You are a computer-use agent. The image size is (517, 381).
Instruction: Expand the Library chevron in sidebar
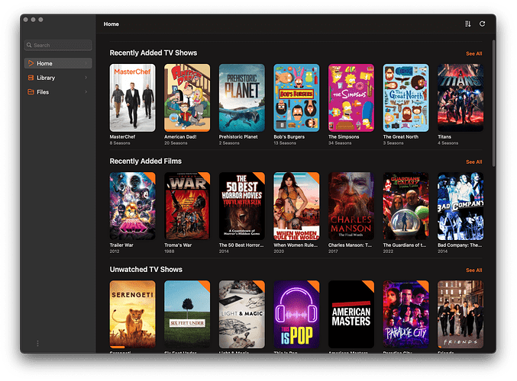[86, 78]
